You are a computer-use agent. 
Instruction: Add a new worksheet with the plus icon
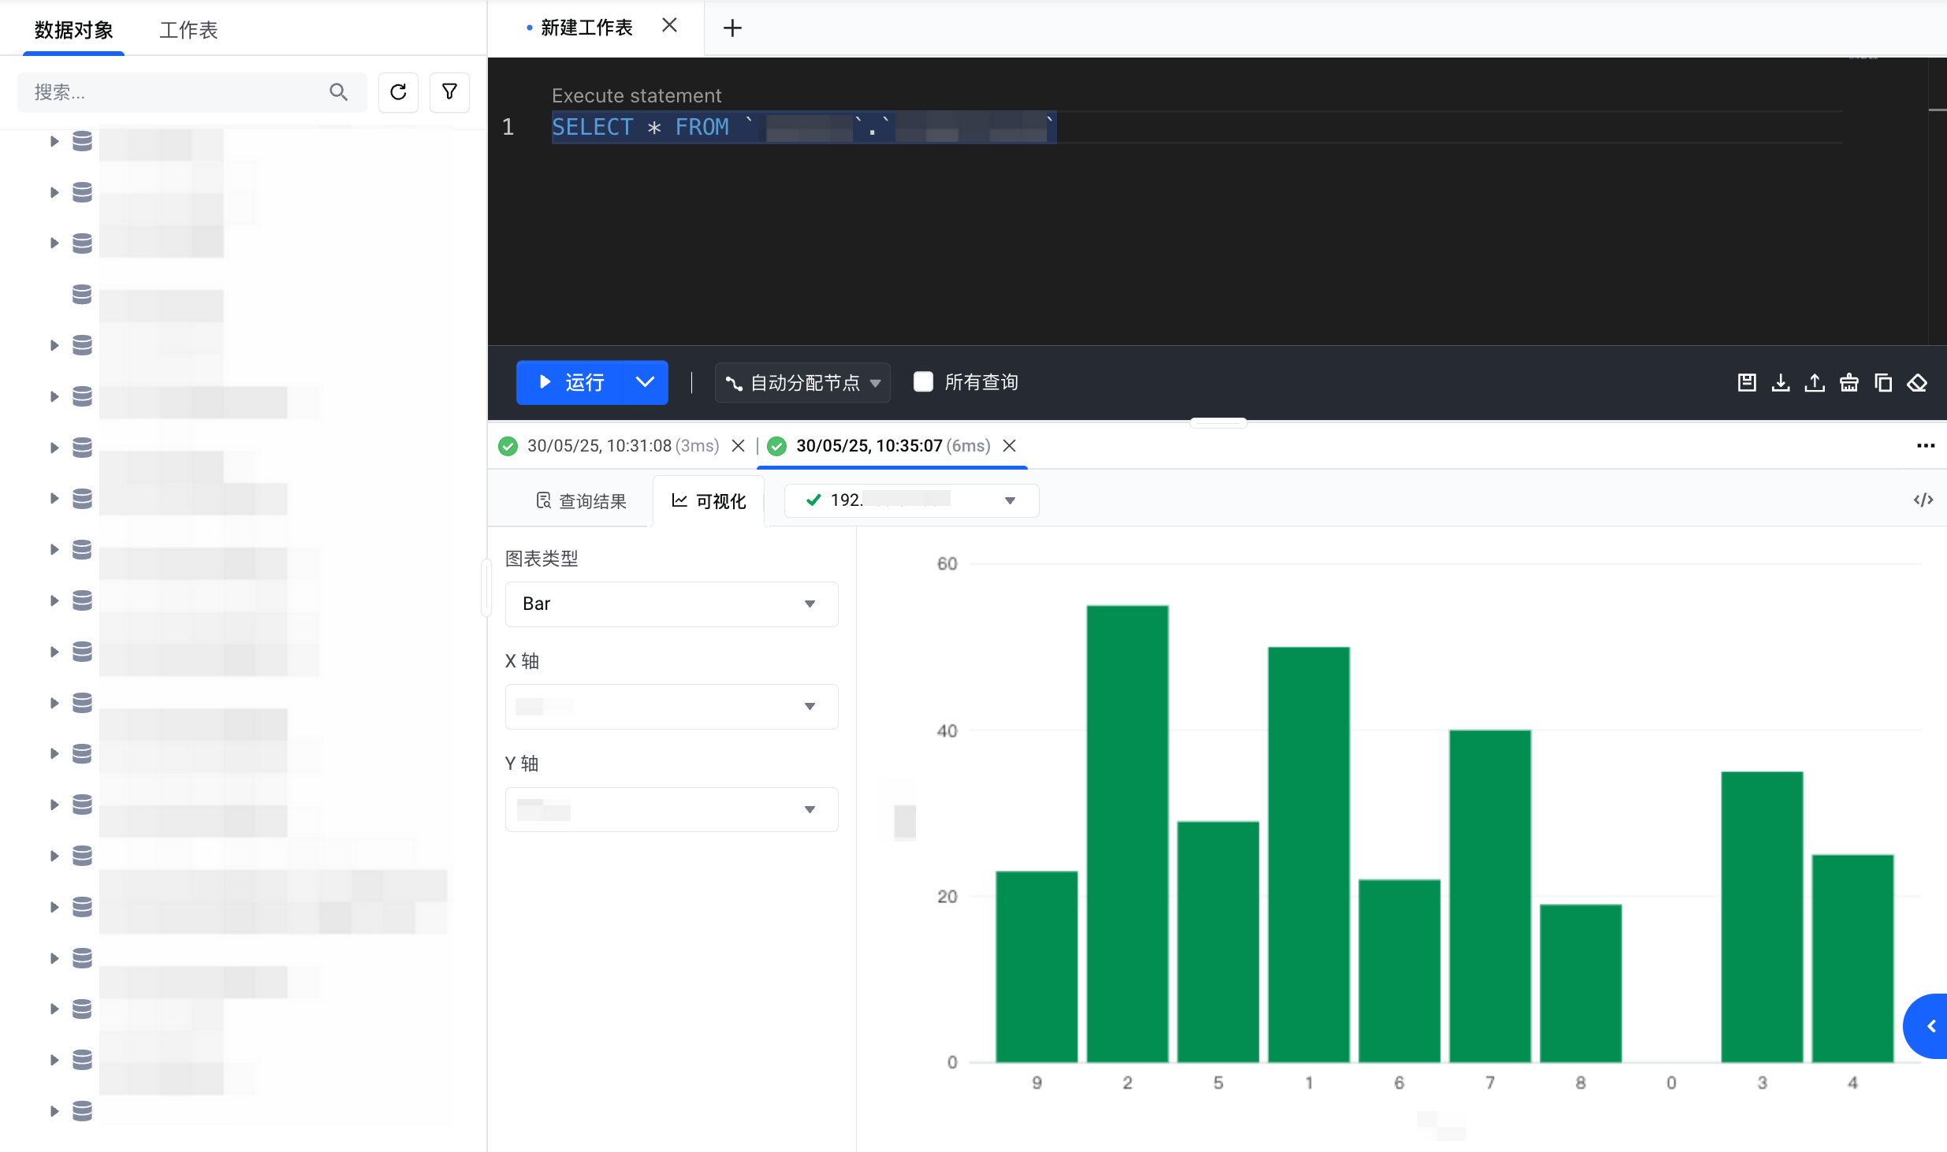pyautogui.click(x=732, y=28)
